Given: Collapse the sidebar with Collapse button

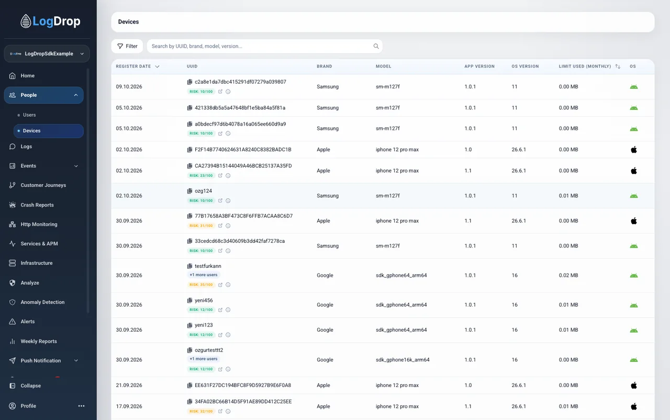Looking at the screenshot, I should pos(30,386).
